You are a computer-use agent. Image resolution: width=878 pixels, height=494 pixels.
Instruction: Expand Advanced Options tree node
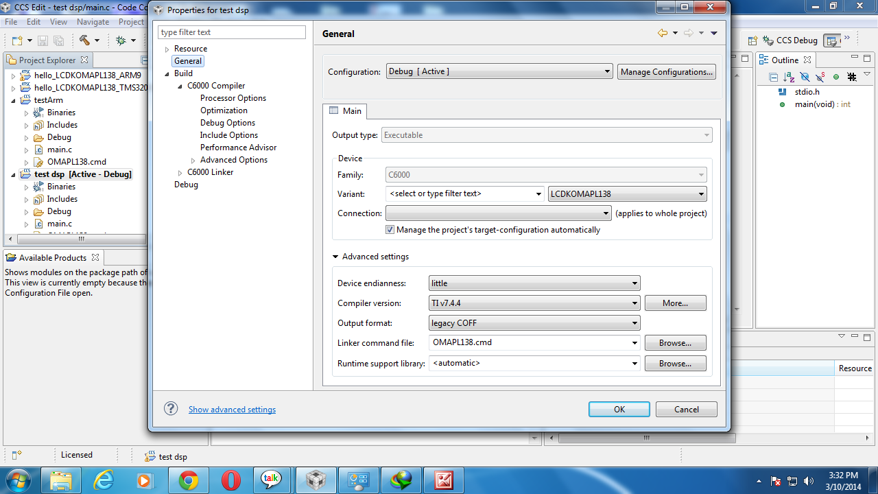click(193, 161)
